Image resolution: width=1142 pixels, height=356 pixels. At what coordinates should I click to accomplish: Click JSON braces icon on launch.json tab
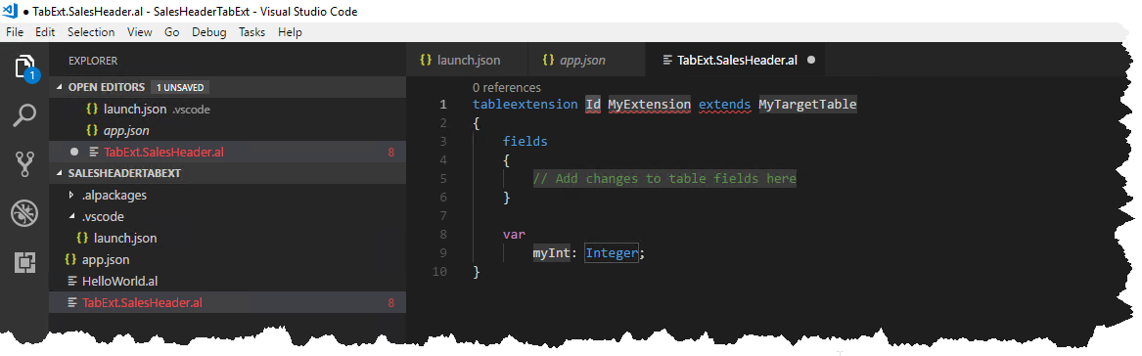[426, 61]
